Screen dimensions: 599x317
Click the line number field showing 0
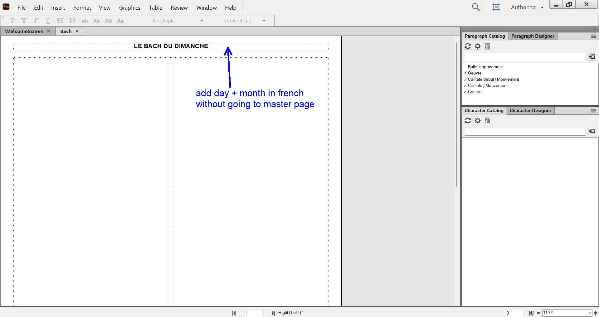click(x=514, y=313)
